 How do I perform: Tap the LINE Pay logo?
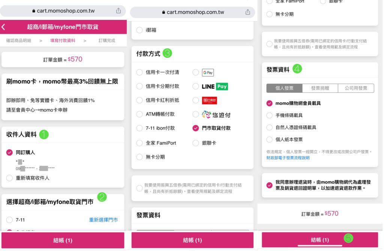coord(215,87)
